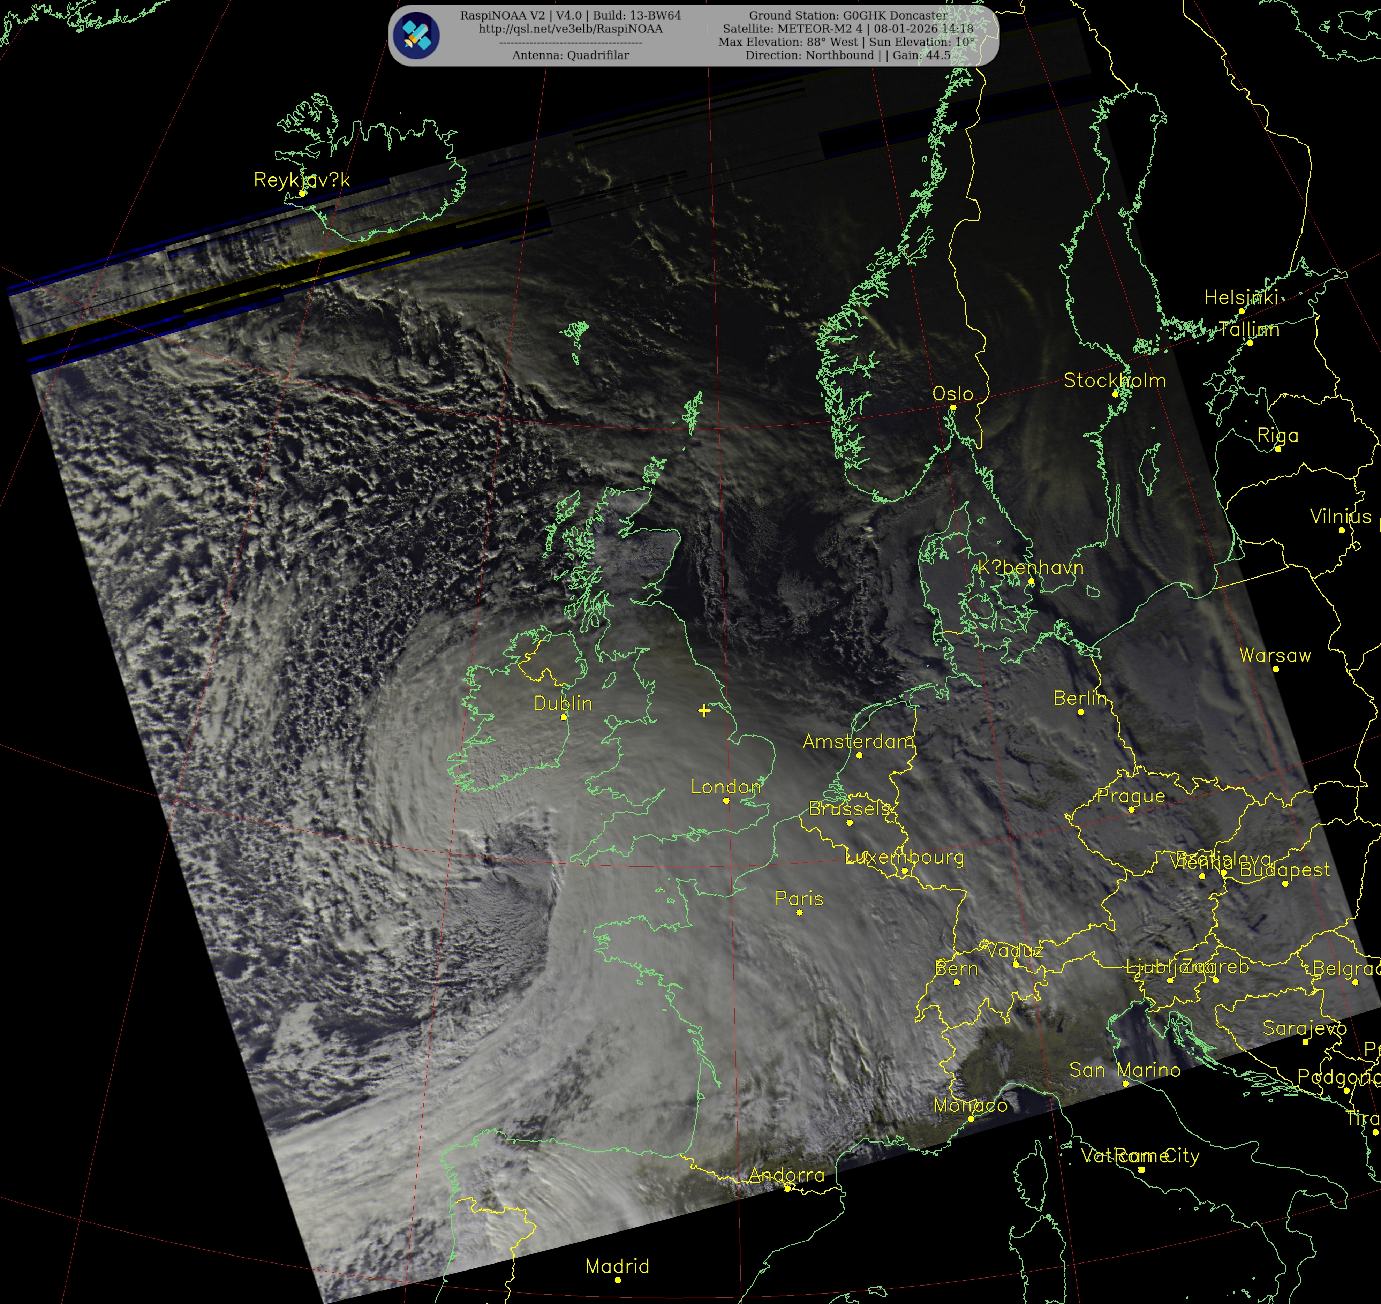Click the Ground Station G0GHK Doncaster text

[x=848, y=15]
